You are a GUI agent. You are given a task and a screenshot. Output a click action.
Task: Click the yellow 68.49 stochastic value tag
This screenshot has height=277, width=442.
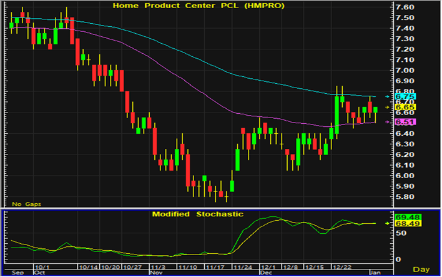tap(405, 223)
